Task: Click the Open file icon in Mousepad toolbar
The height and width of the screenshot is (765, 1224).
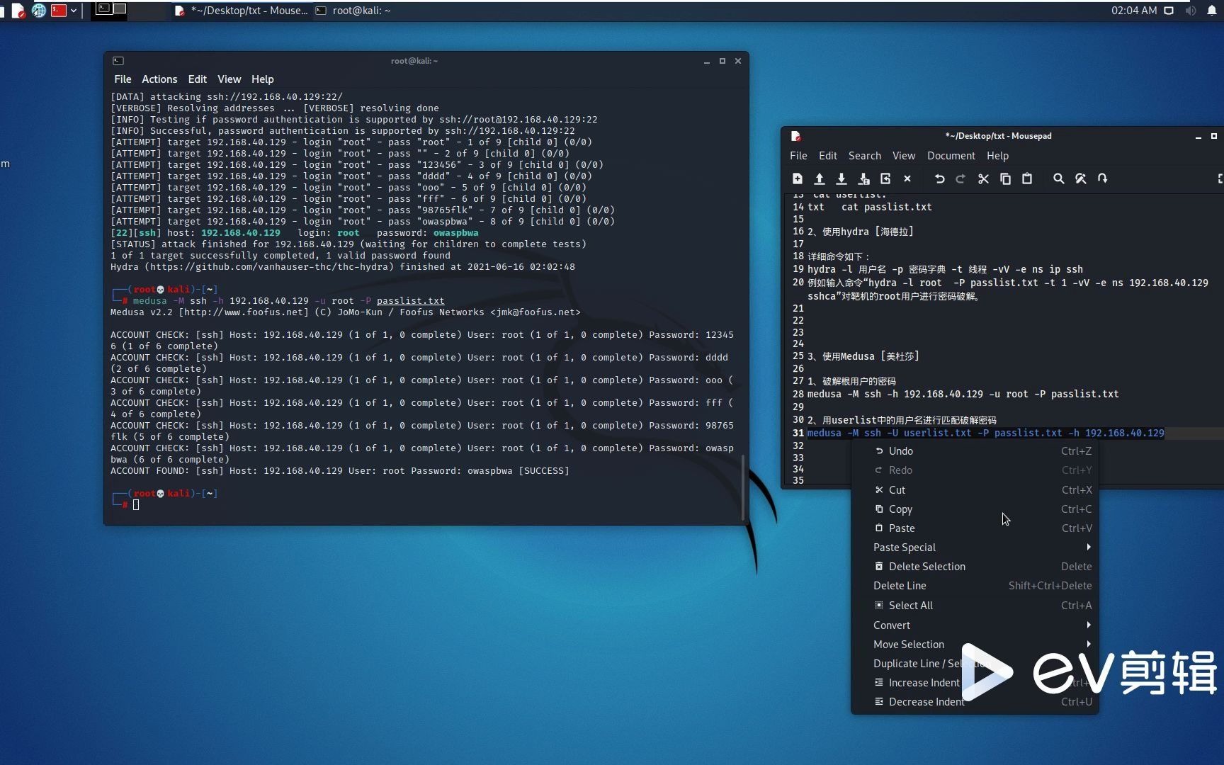Action: 820,178
